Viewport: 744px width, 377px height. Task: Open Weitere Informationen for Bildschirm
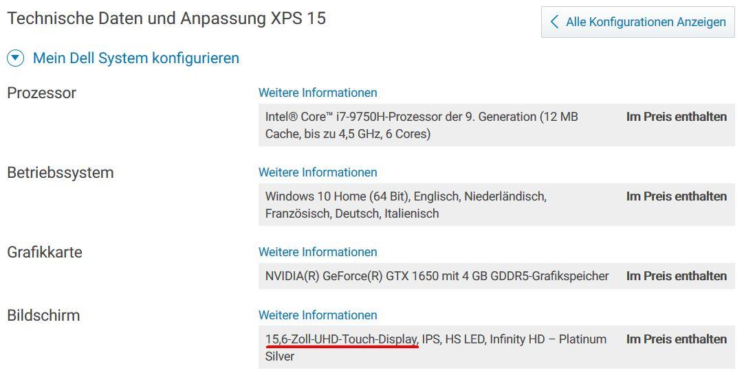point(318,315)
